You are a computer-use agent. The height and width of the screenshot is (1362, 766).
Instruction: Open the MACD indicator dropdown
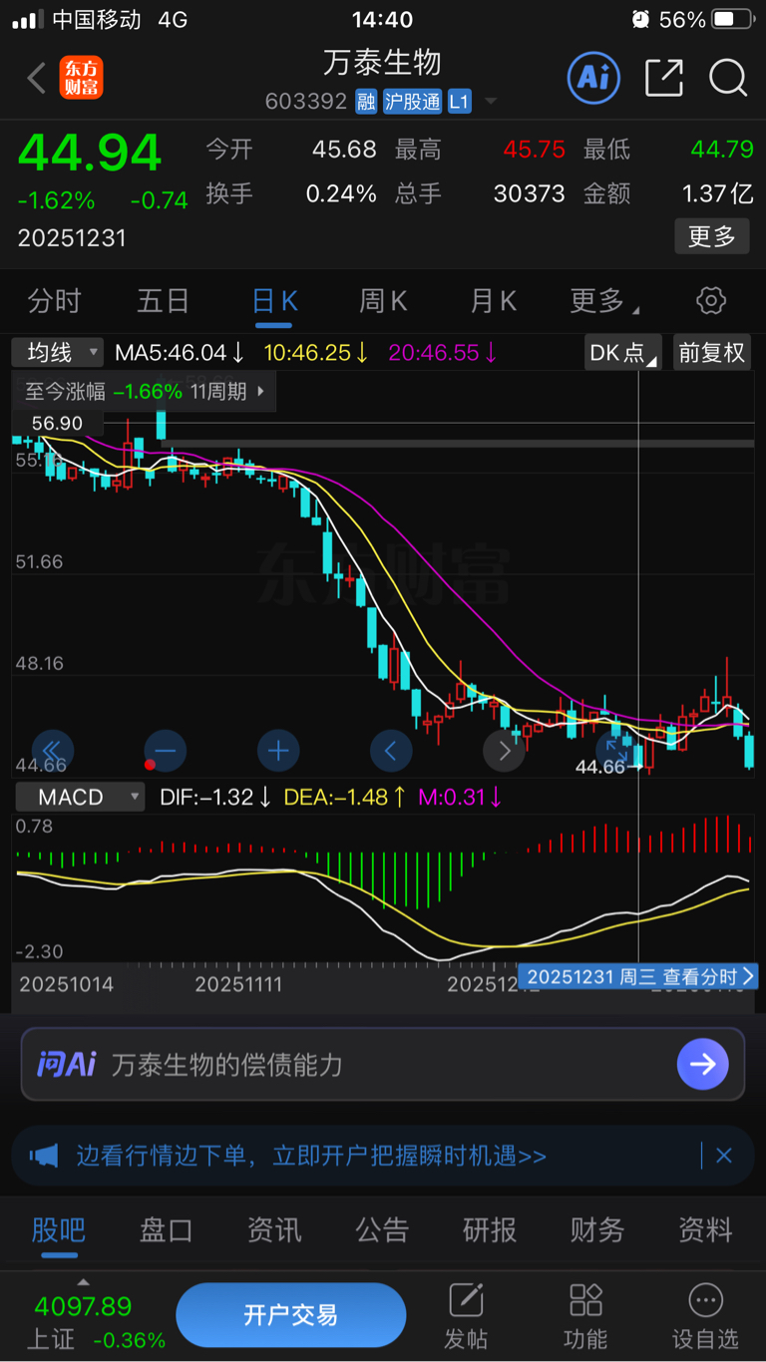pos(78,797)
